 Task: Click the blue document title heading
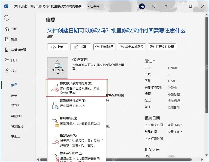(x=116, y=31)
